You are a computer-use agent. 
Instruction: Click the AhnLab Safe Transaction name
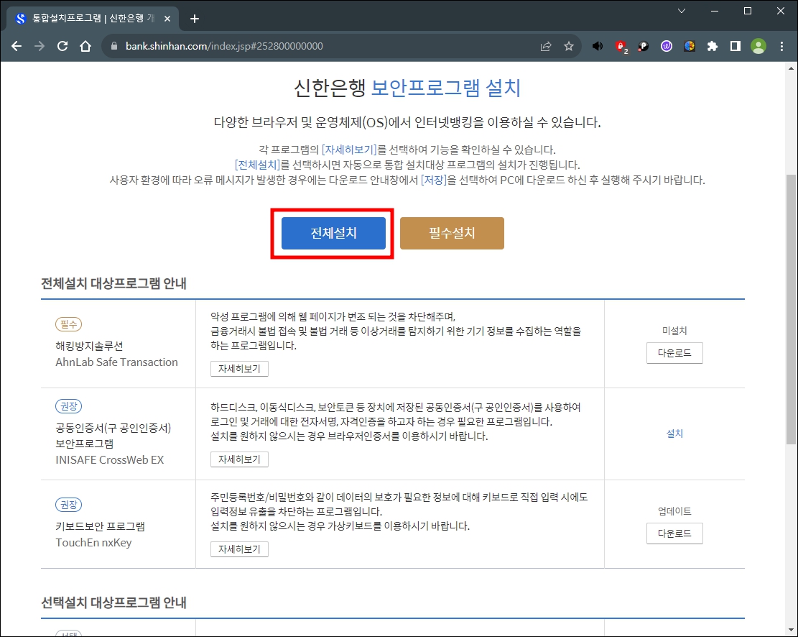click(116, 362)
